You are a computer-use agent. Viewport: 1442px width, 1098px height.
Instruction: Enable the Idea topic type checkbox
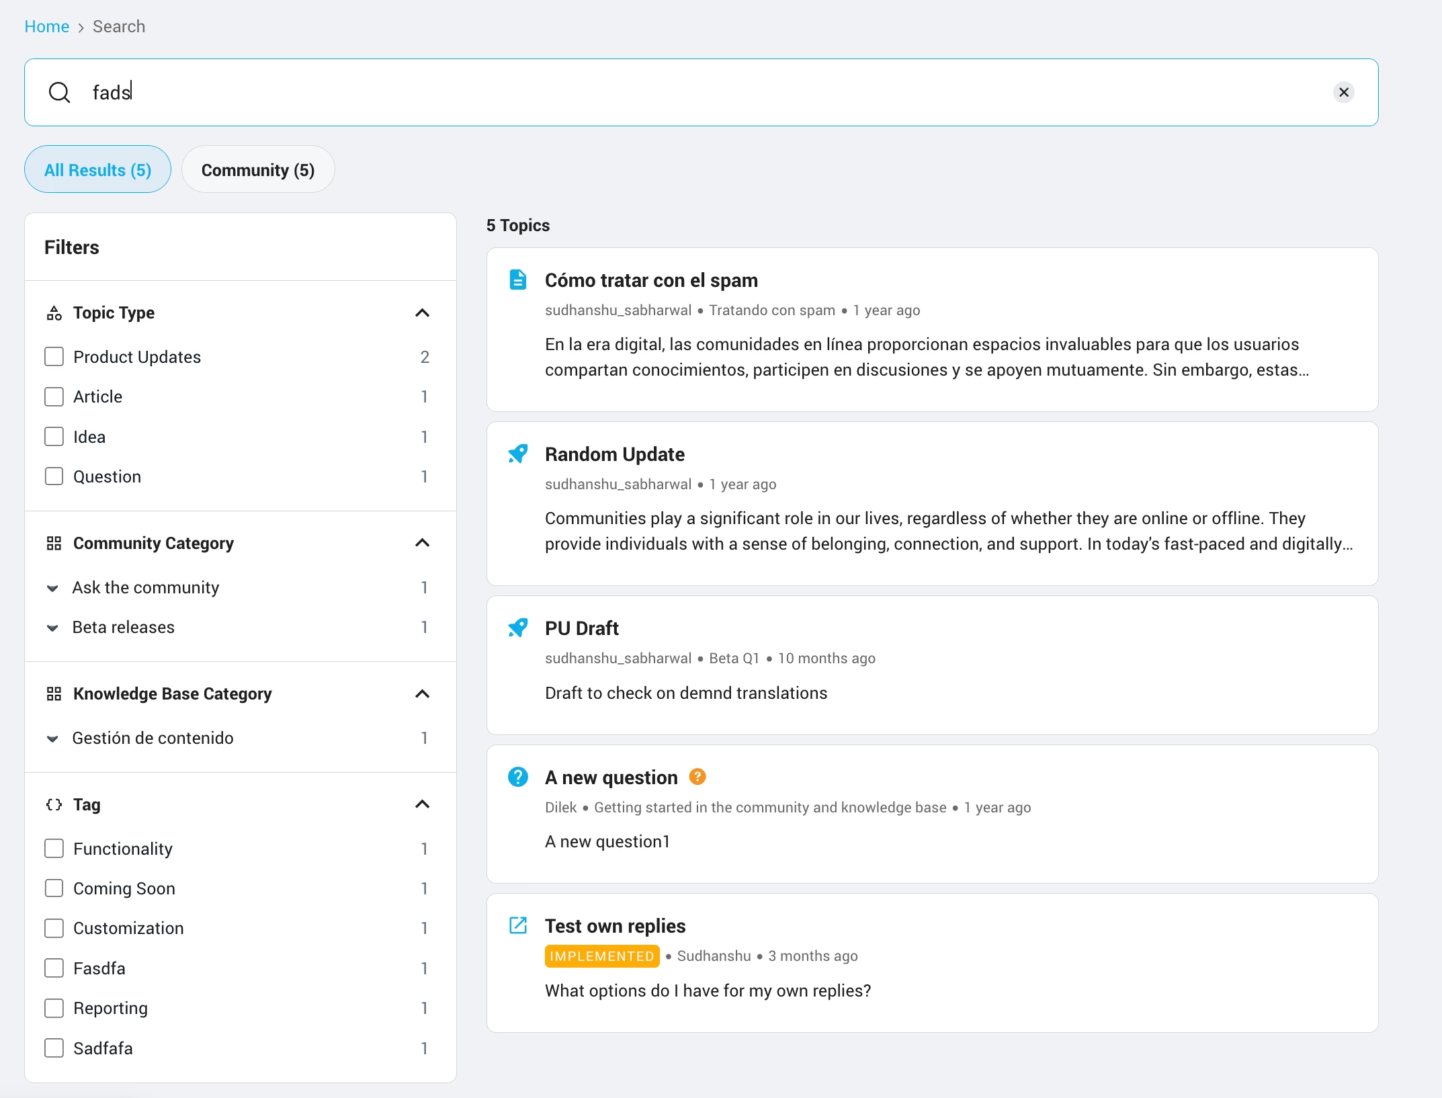coord(54,437)
